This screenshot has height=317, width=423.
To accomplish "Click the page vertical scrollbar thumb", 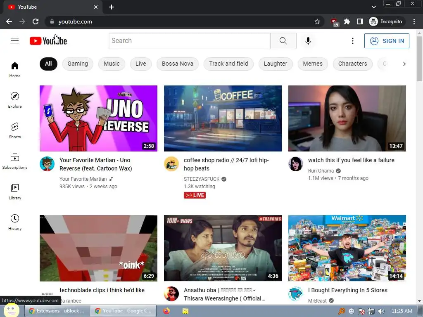I will click(419, 59).
